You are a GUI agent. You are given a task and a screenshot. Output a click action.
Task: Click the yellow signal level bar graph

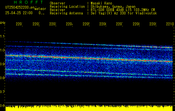tap(89, 108)
